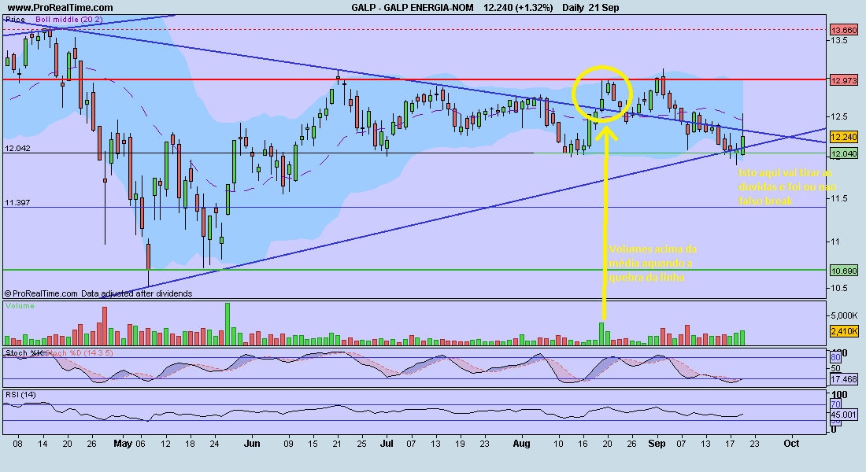This screenshot has height=472, width=866.
Task: Click the 80 level tag on stochastic axis
Action: (x=835, y=358)
